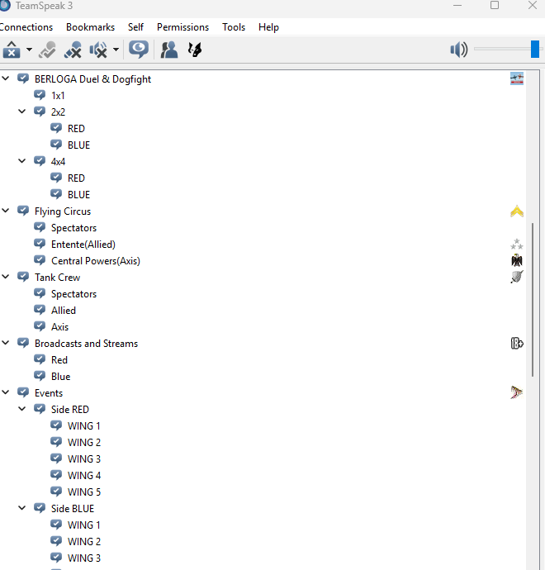Screen dimensions: 545x570
Task: Collapse the Events channel
Action: [x=6, y=392]
